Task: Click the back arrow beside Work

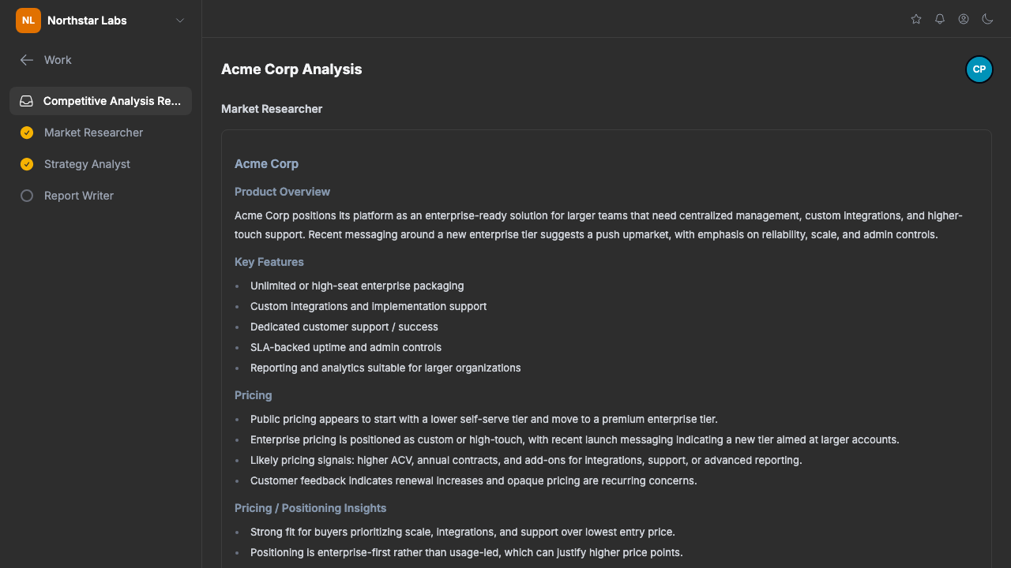Action: [x=27, y=60]
